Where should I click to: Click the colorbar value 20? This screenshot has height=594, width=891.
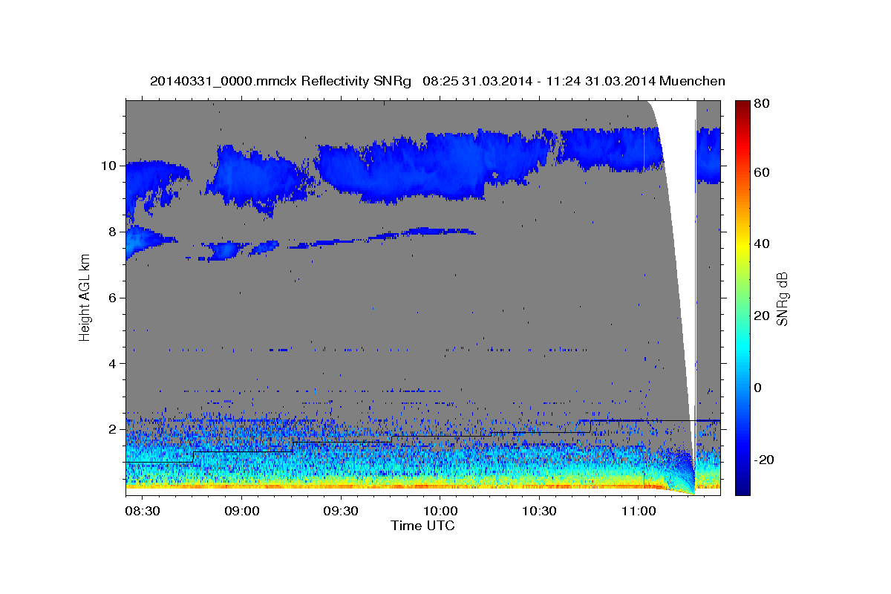coord(763,316)
